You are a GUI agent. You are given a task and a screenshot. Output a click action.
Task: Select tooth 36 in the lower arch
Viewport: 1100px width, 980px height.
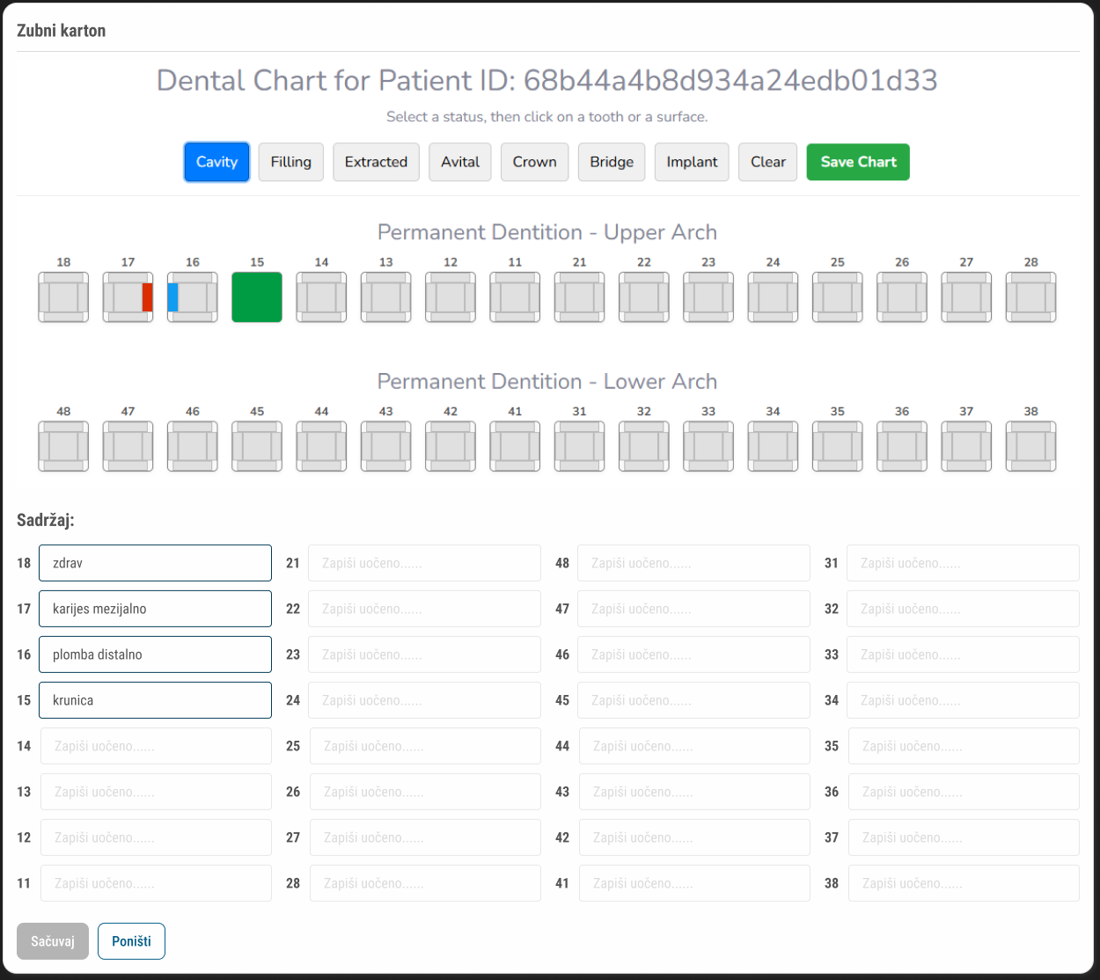(x=902, y=446)
